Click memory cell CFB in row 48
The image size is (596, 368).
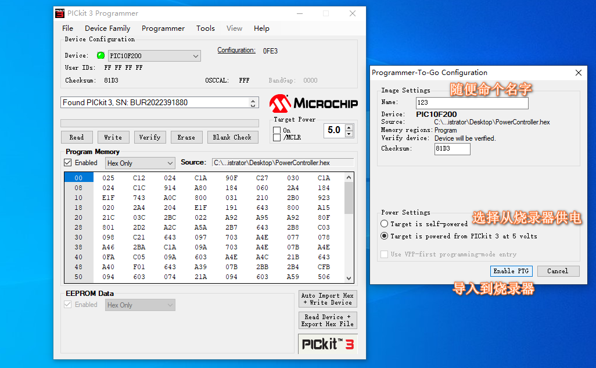[x=324, y=267]
